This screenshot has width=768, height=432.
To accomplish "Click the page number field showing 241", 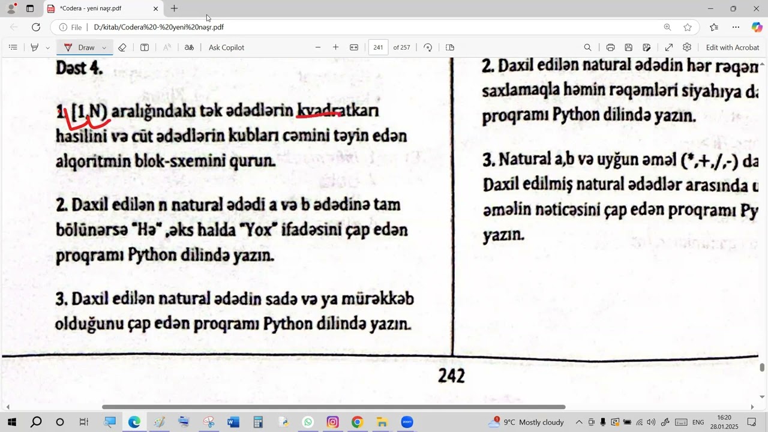I will tap(378, 47).
